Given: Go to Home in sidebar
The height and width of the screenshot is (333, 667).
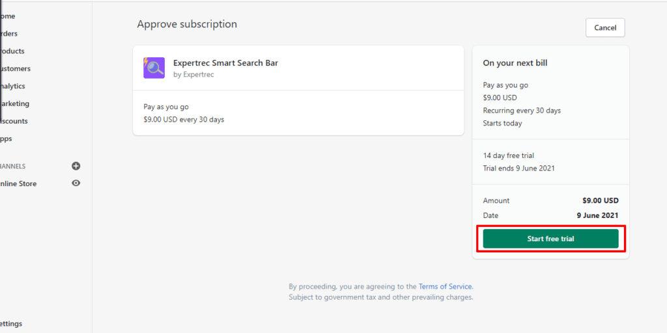Looking at the screenshot, I should click(x=8, y=16).
